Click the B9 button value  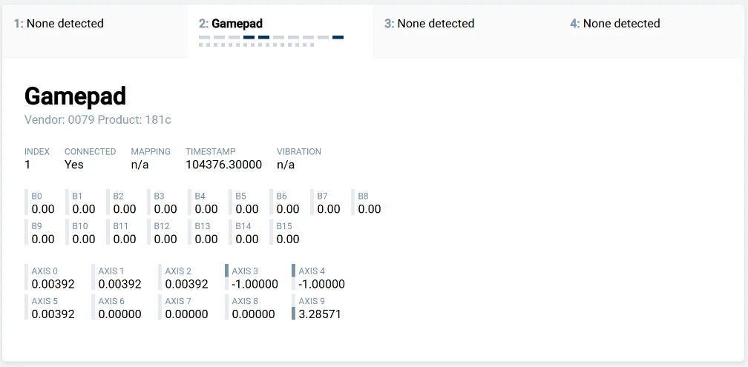tap(43, 239)
